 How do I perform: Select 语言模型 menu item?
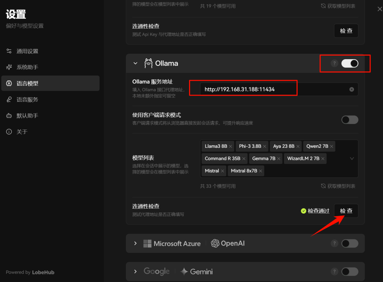tap(50, 83)
